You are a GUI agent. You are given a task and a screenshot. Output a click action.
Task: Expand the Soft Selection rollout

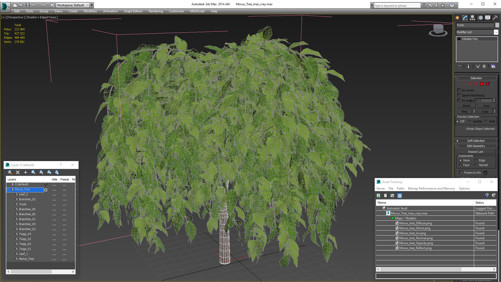[476, 141]
